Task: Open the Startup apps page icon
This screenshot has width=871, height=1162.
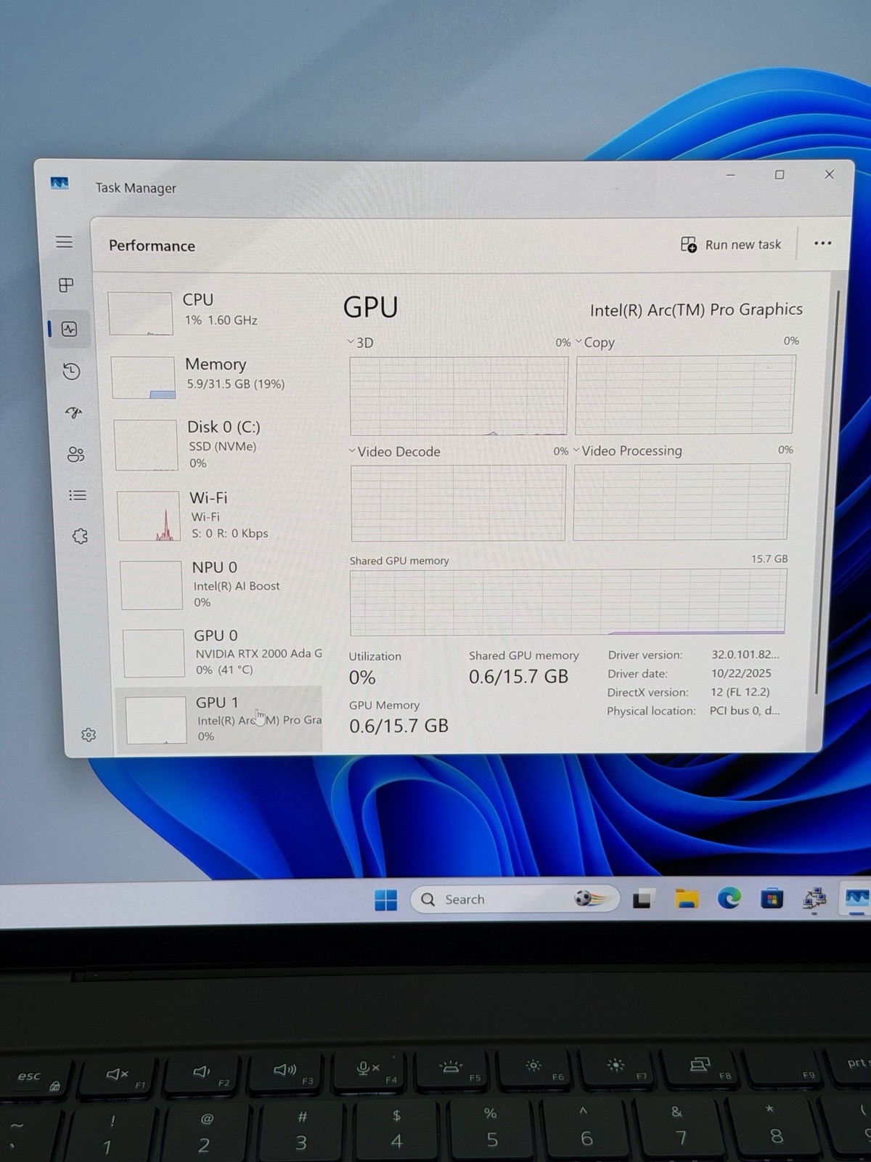Action: 73,413
